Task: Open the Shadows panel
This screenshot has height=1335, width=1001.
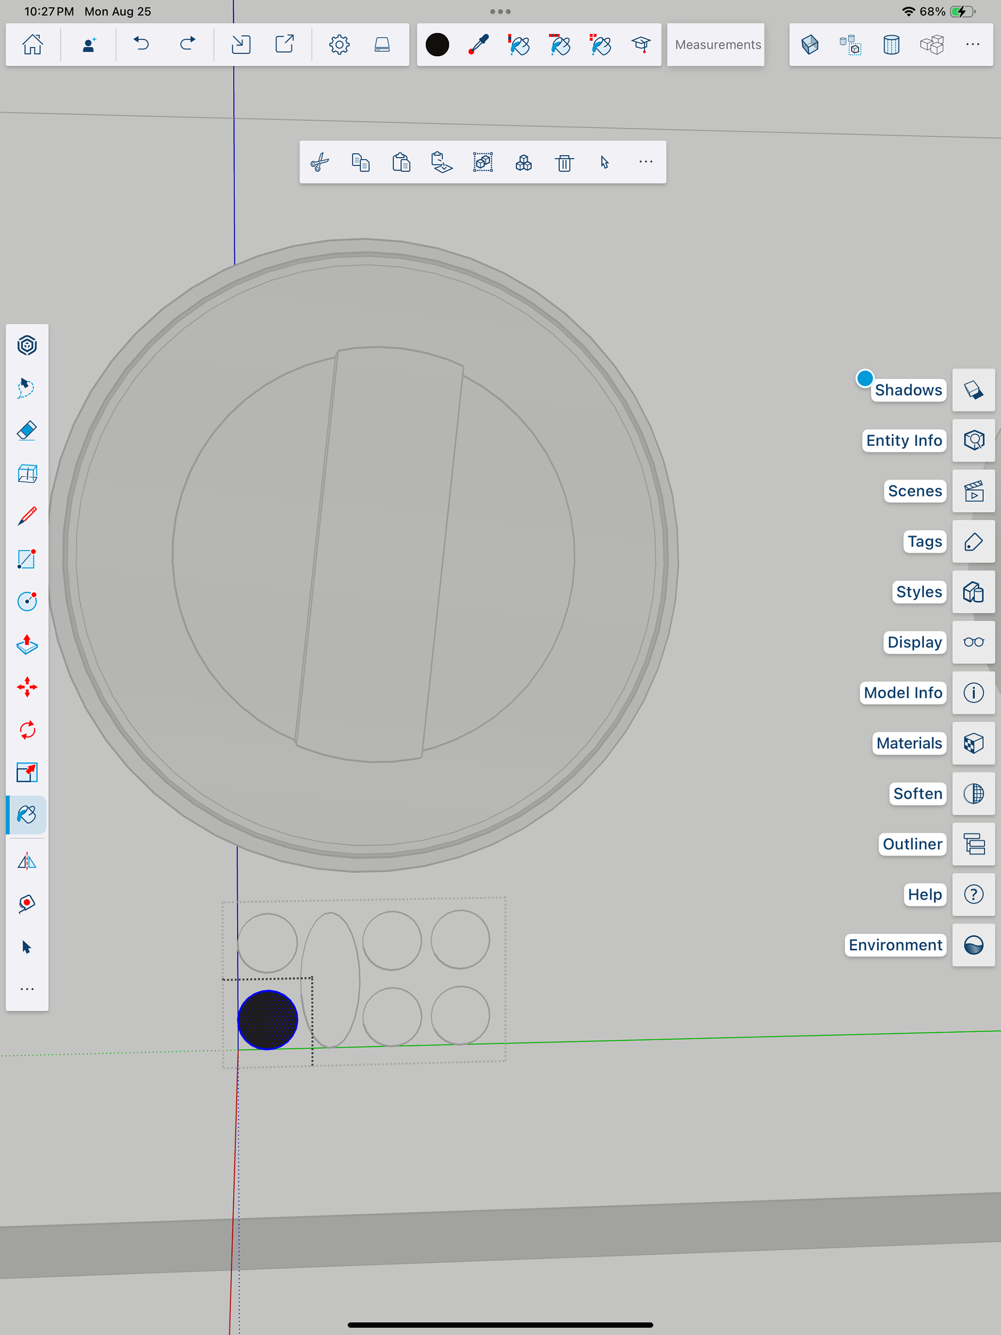Action: (x=973, y=390)
